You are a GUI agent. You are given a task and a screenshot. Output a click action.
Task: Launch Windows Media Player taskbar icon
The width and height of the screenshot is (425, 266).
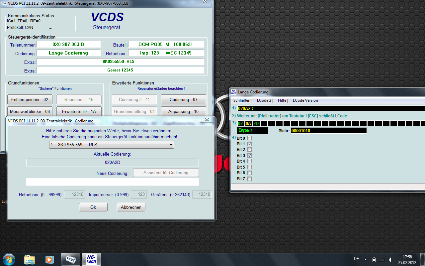pos(49,259)
